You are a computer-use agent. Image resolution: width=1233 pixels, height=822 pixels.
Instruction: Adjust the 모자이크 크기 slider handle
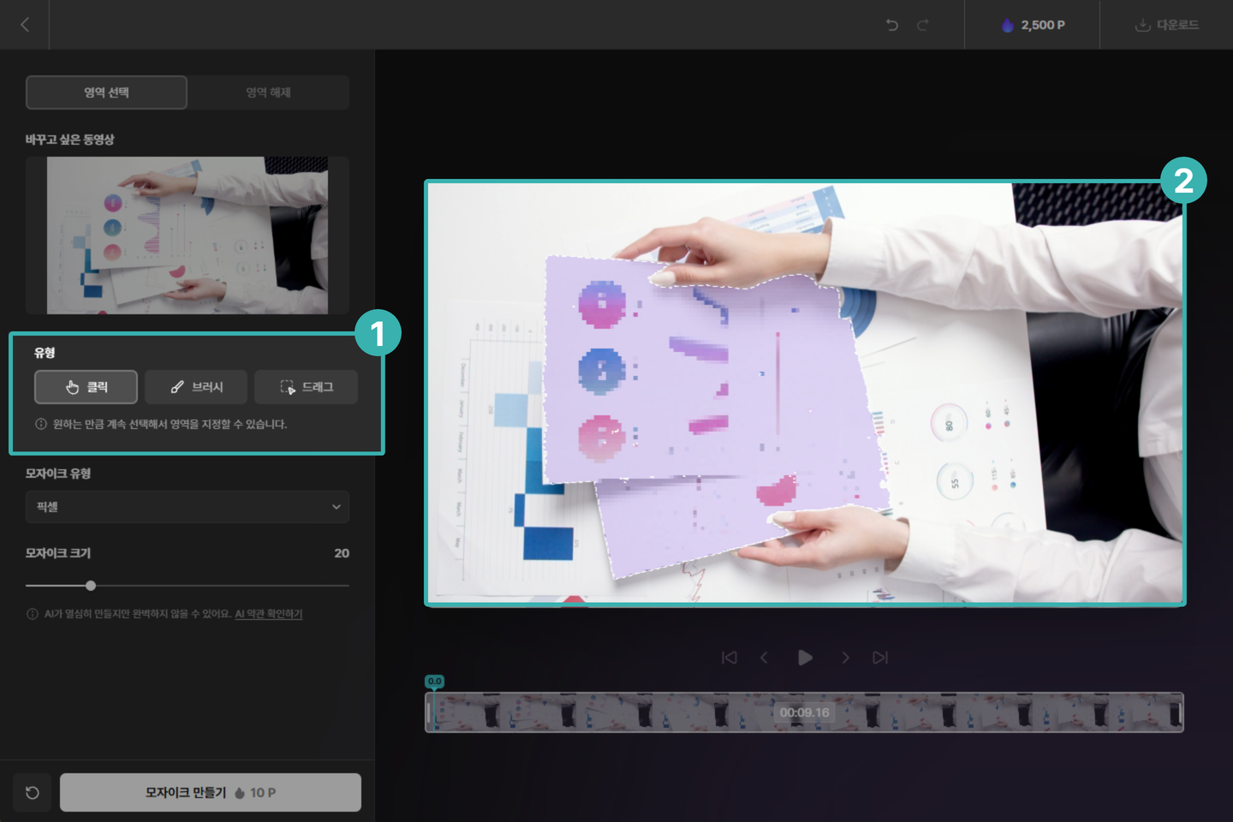pyautogui.click(x=91, y=586)
